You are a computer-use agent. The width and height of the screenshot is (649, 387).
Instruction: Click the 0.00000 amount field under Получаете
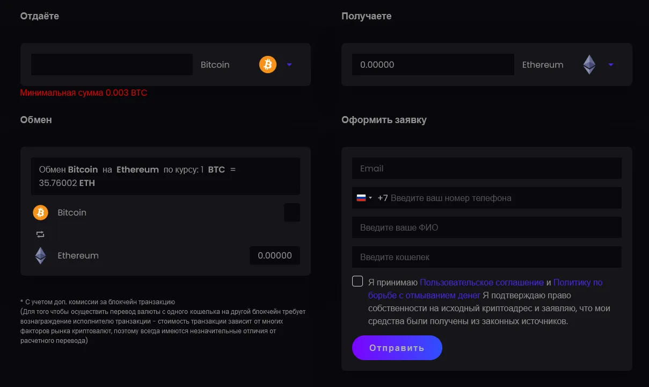pyautogui.click(x=433, y=64)
